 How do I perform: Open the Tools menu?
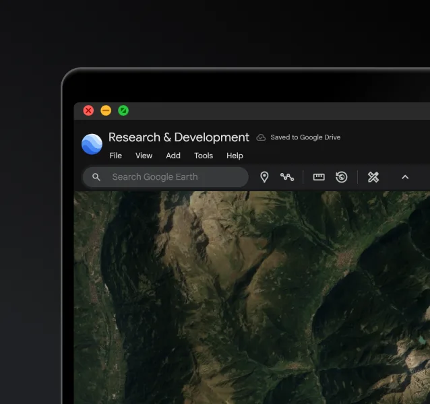[x=204, y=156]
